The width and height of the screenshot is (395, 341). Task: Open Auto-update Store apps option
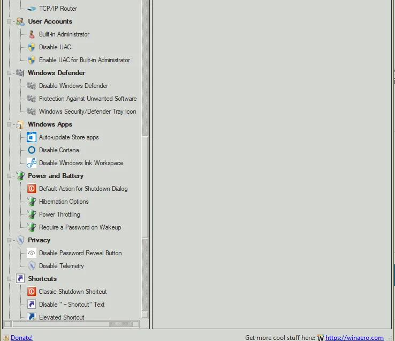[x=69, y=137]
